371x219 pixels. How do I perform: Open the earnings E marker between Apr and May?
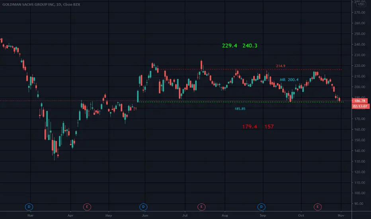(x=87, y=207)
